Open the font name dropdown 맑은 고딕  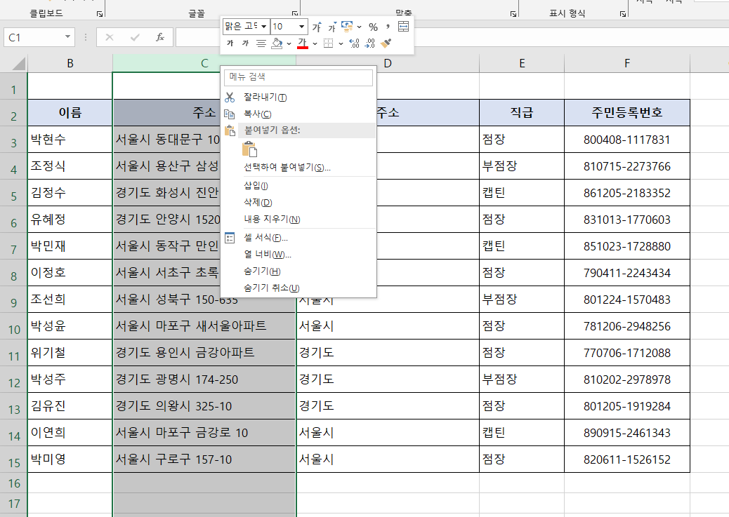pyautogui.click(x=263, y=27)
